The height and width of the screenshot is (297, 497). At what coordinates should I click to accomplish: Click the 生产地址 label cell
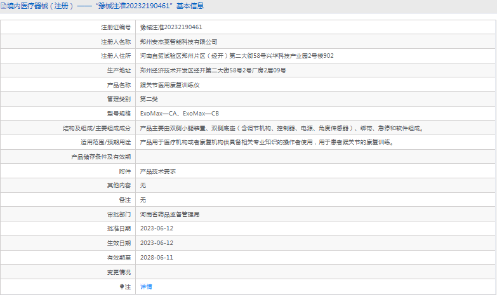(68, 70)
